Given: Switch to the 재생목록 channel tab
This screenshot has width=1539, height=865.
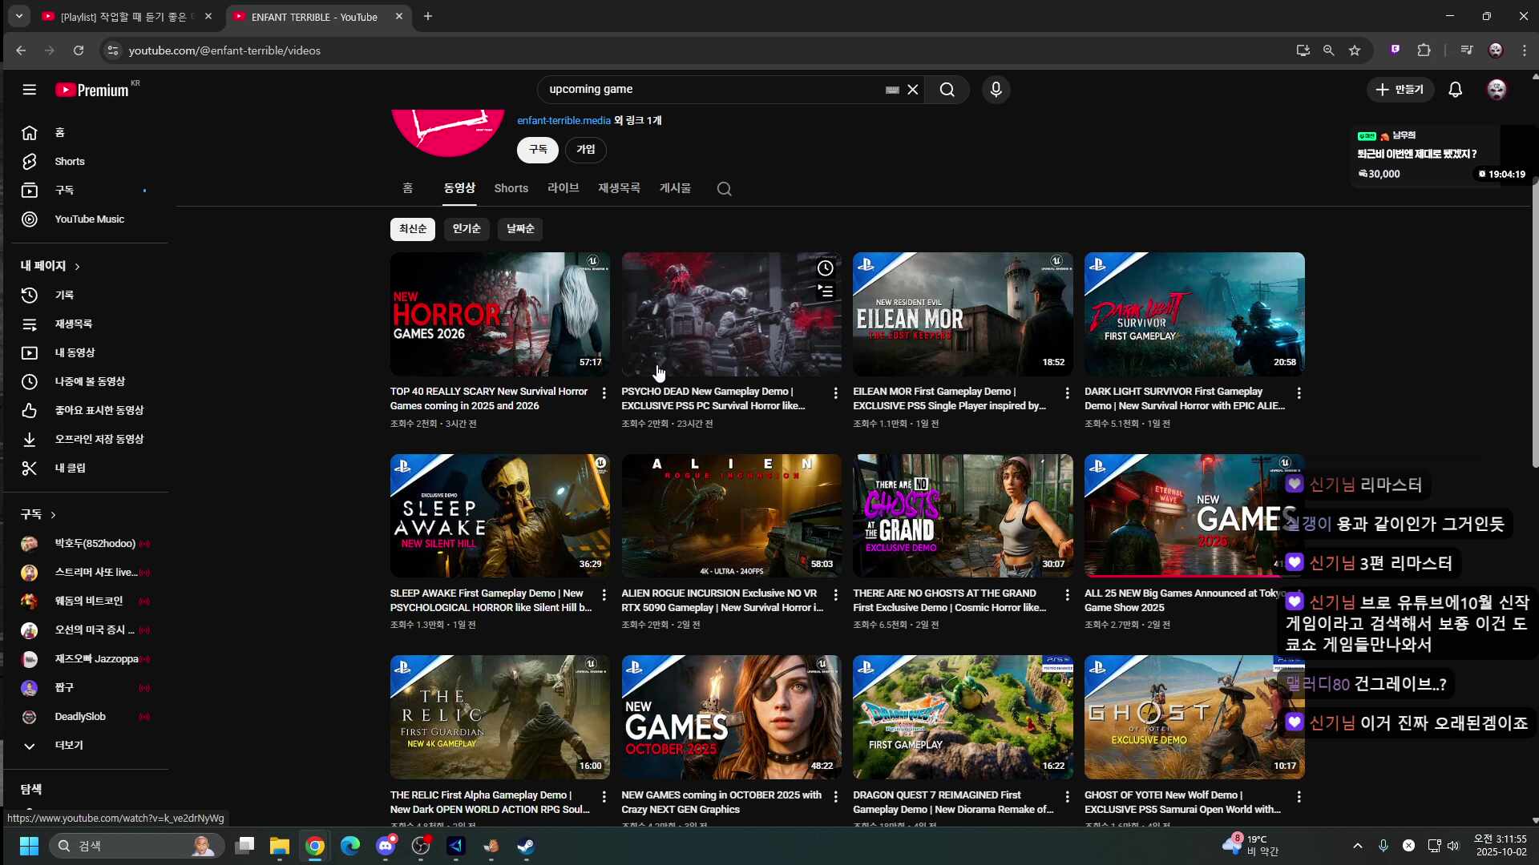Looking at the screenshot, I should pos(619,188).
